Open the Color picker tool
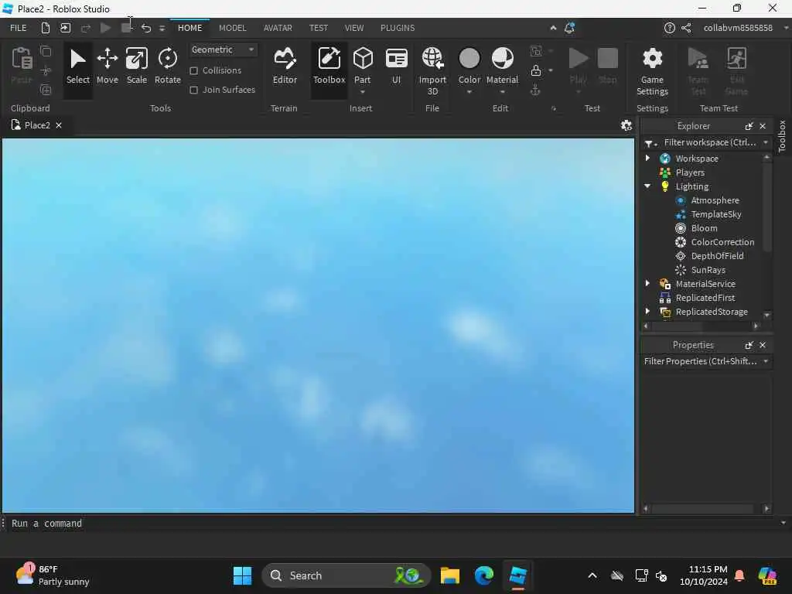 (x=469, y=60)
